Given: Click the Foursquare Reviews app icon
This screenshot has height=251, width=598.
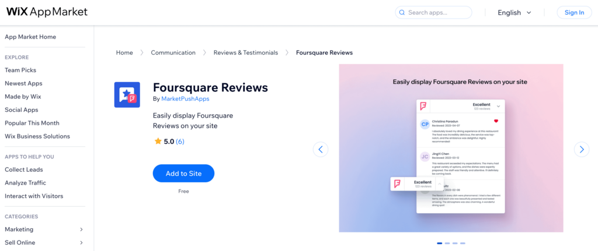Looking at the screenshot, I should coord(127,95).
